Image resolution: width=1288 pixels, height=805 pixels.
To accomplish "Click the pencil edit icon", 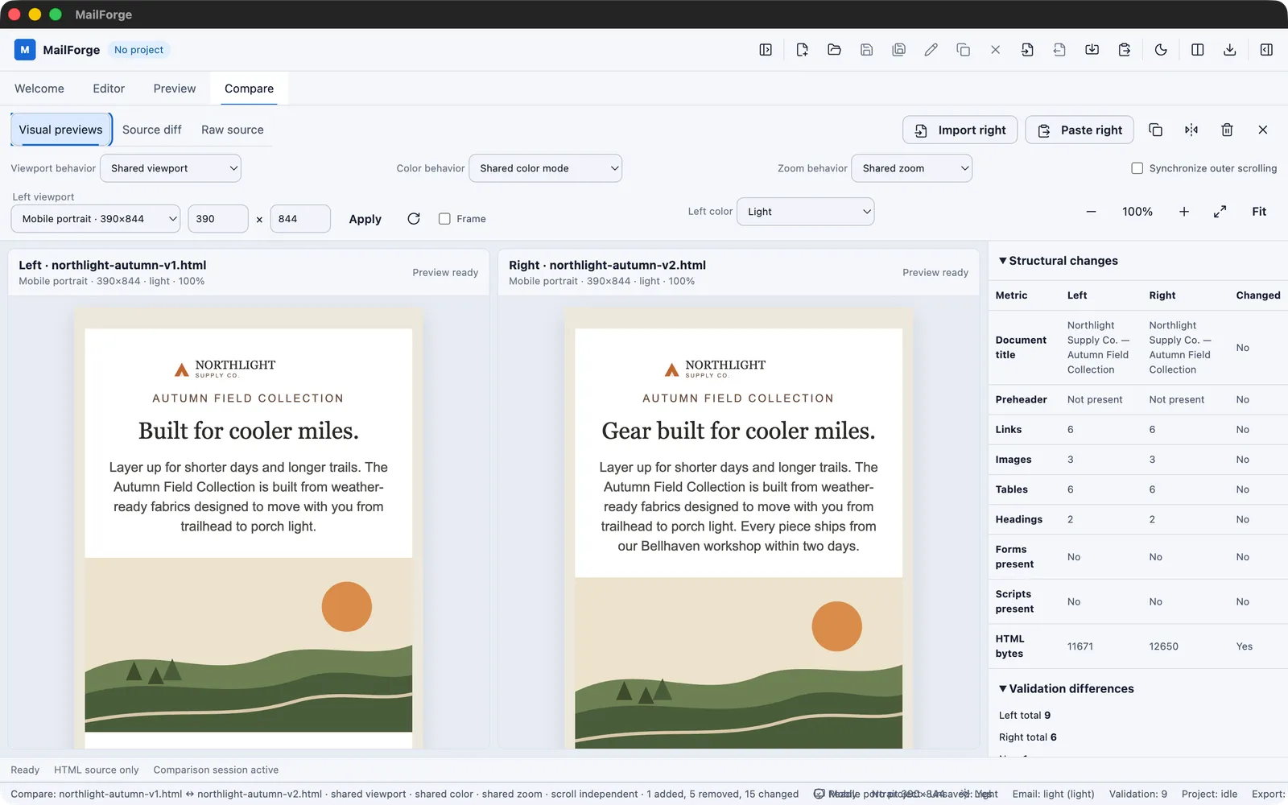I will [x=931, y=50].
